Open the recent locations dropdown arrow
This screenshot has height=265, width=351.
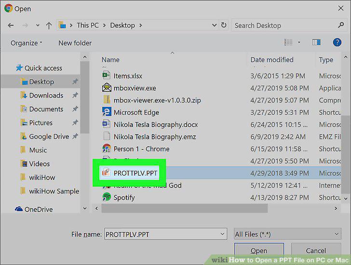coord(38,25)
